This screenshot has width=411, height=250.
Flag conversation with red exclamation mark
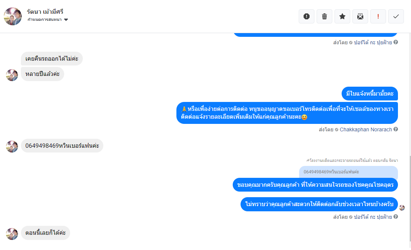[378, 16]
